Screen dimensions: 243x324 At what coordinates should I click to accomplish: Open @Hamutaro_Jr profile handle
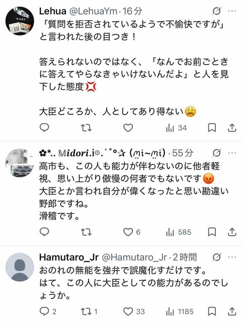coord(134,257)
